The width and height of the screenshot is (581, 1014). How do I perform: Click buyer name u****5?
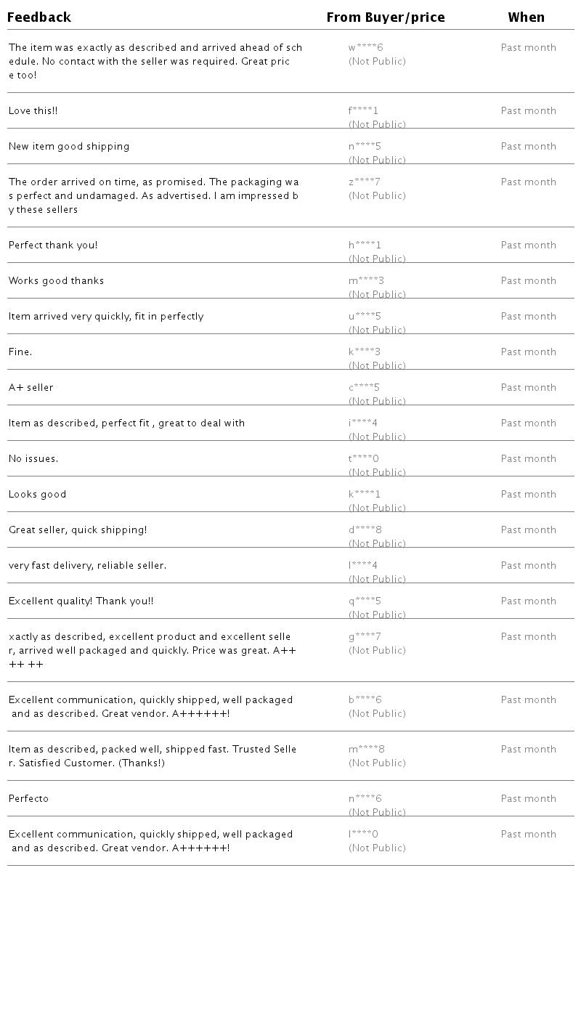(x=365, y=317)
